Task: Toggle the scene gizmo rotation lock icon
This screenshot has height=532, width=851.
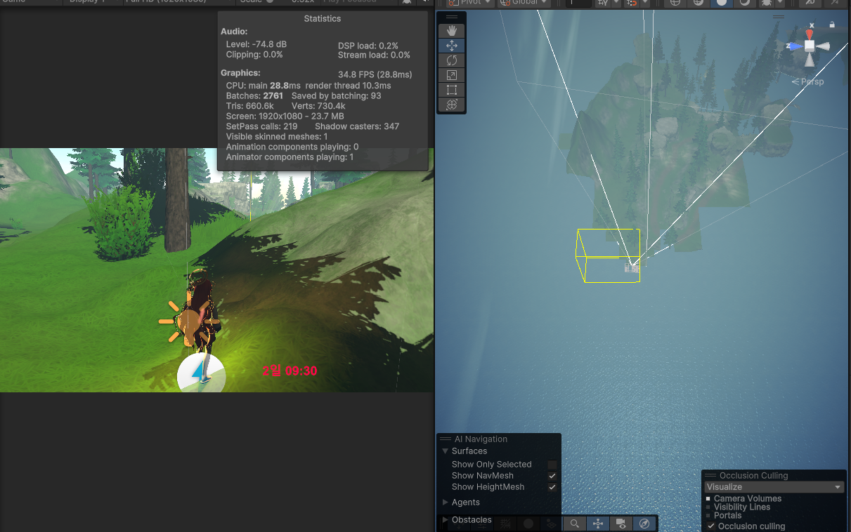Action: (x=833, y=25)
